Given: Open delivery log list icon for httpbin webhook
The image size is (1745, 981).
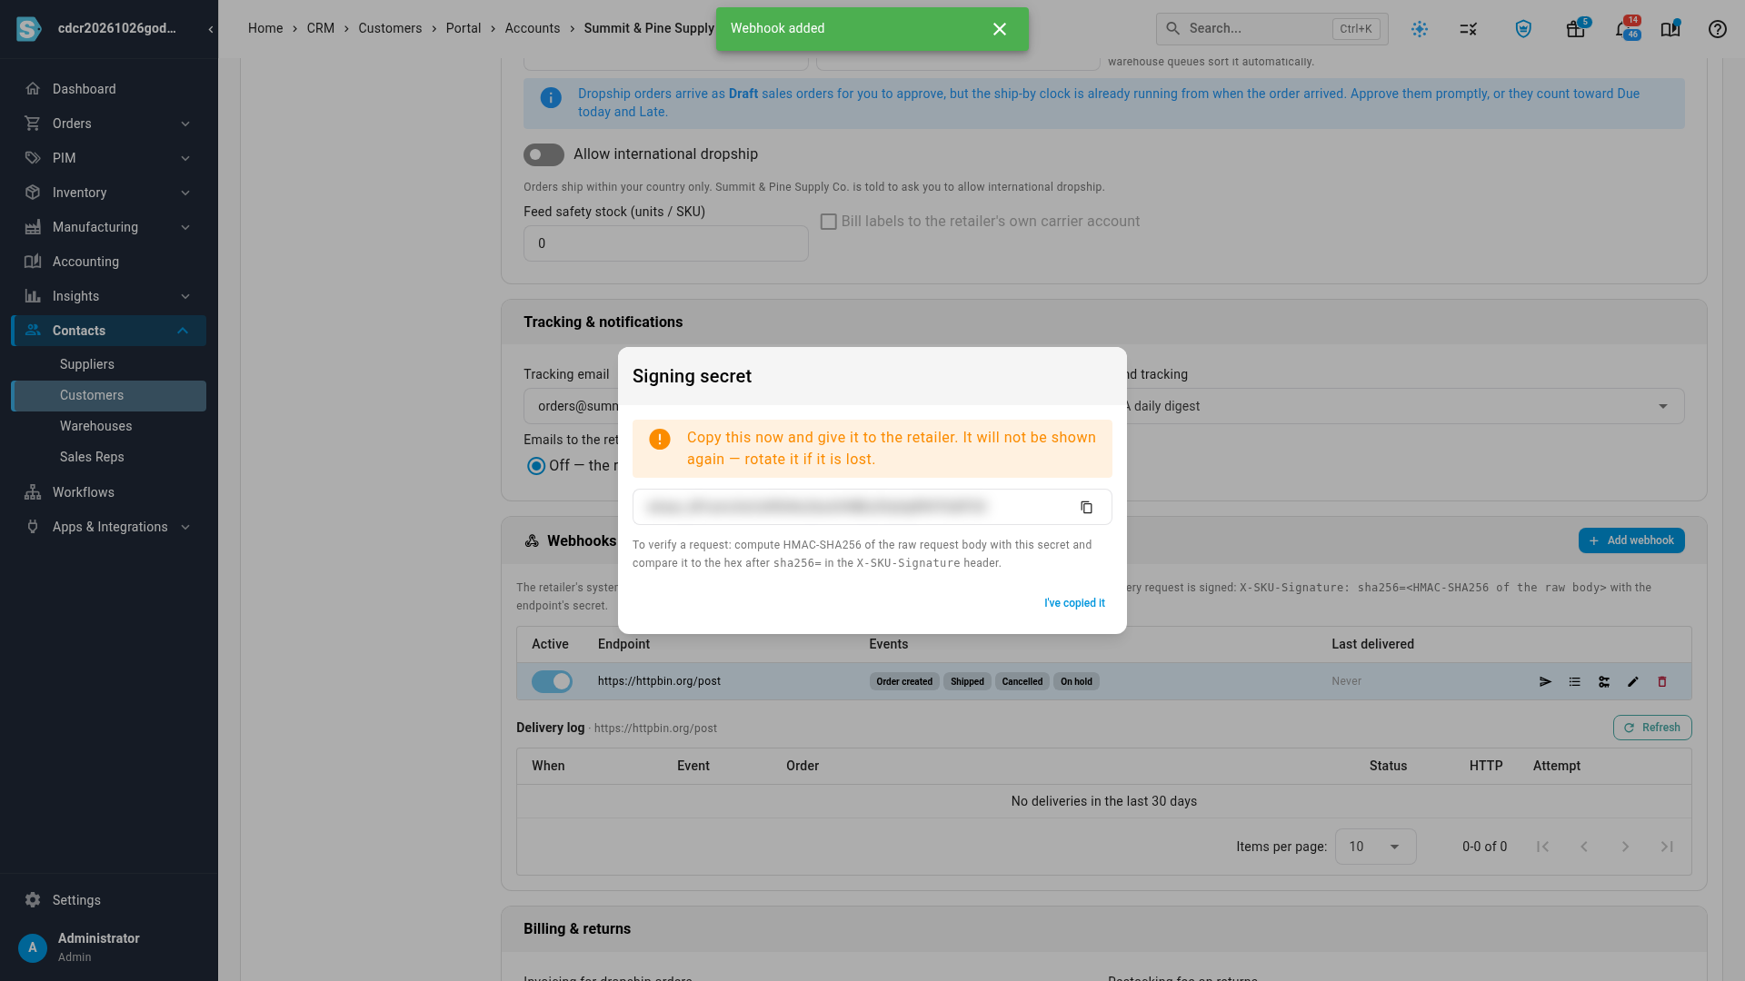Looking at the screenshot, I should [1574, 681].
